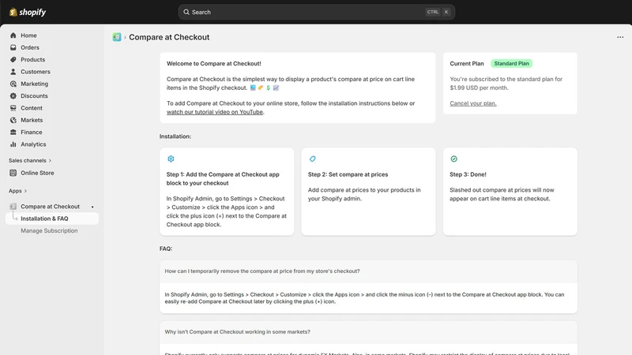Click the Marketing target icon
The width and height of the screenshot is (632, 355).
pyautogui.click(x=13, y=84)
